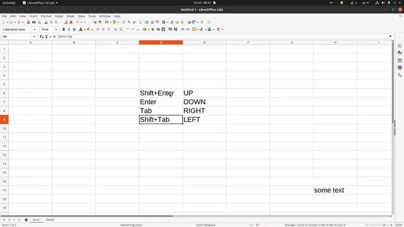Screen dimensions: 404x227
Task: Click the Sum select function icon
Action: 46,37
